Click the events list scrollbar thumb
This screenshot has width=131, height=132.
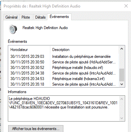point(122,75)
